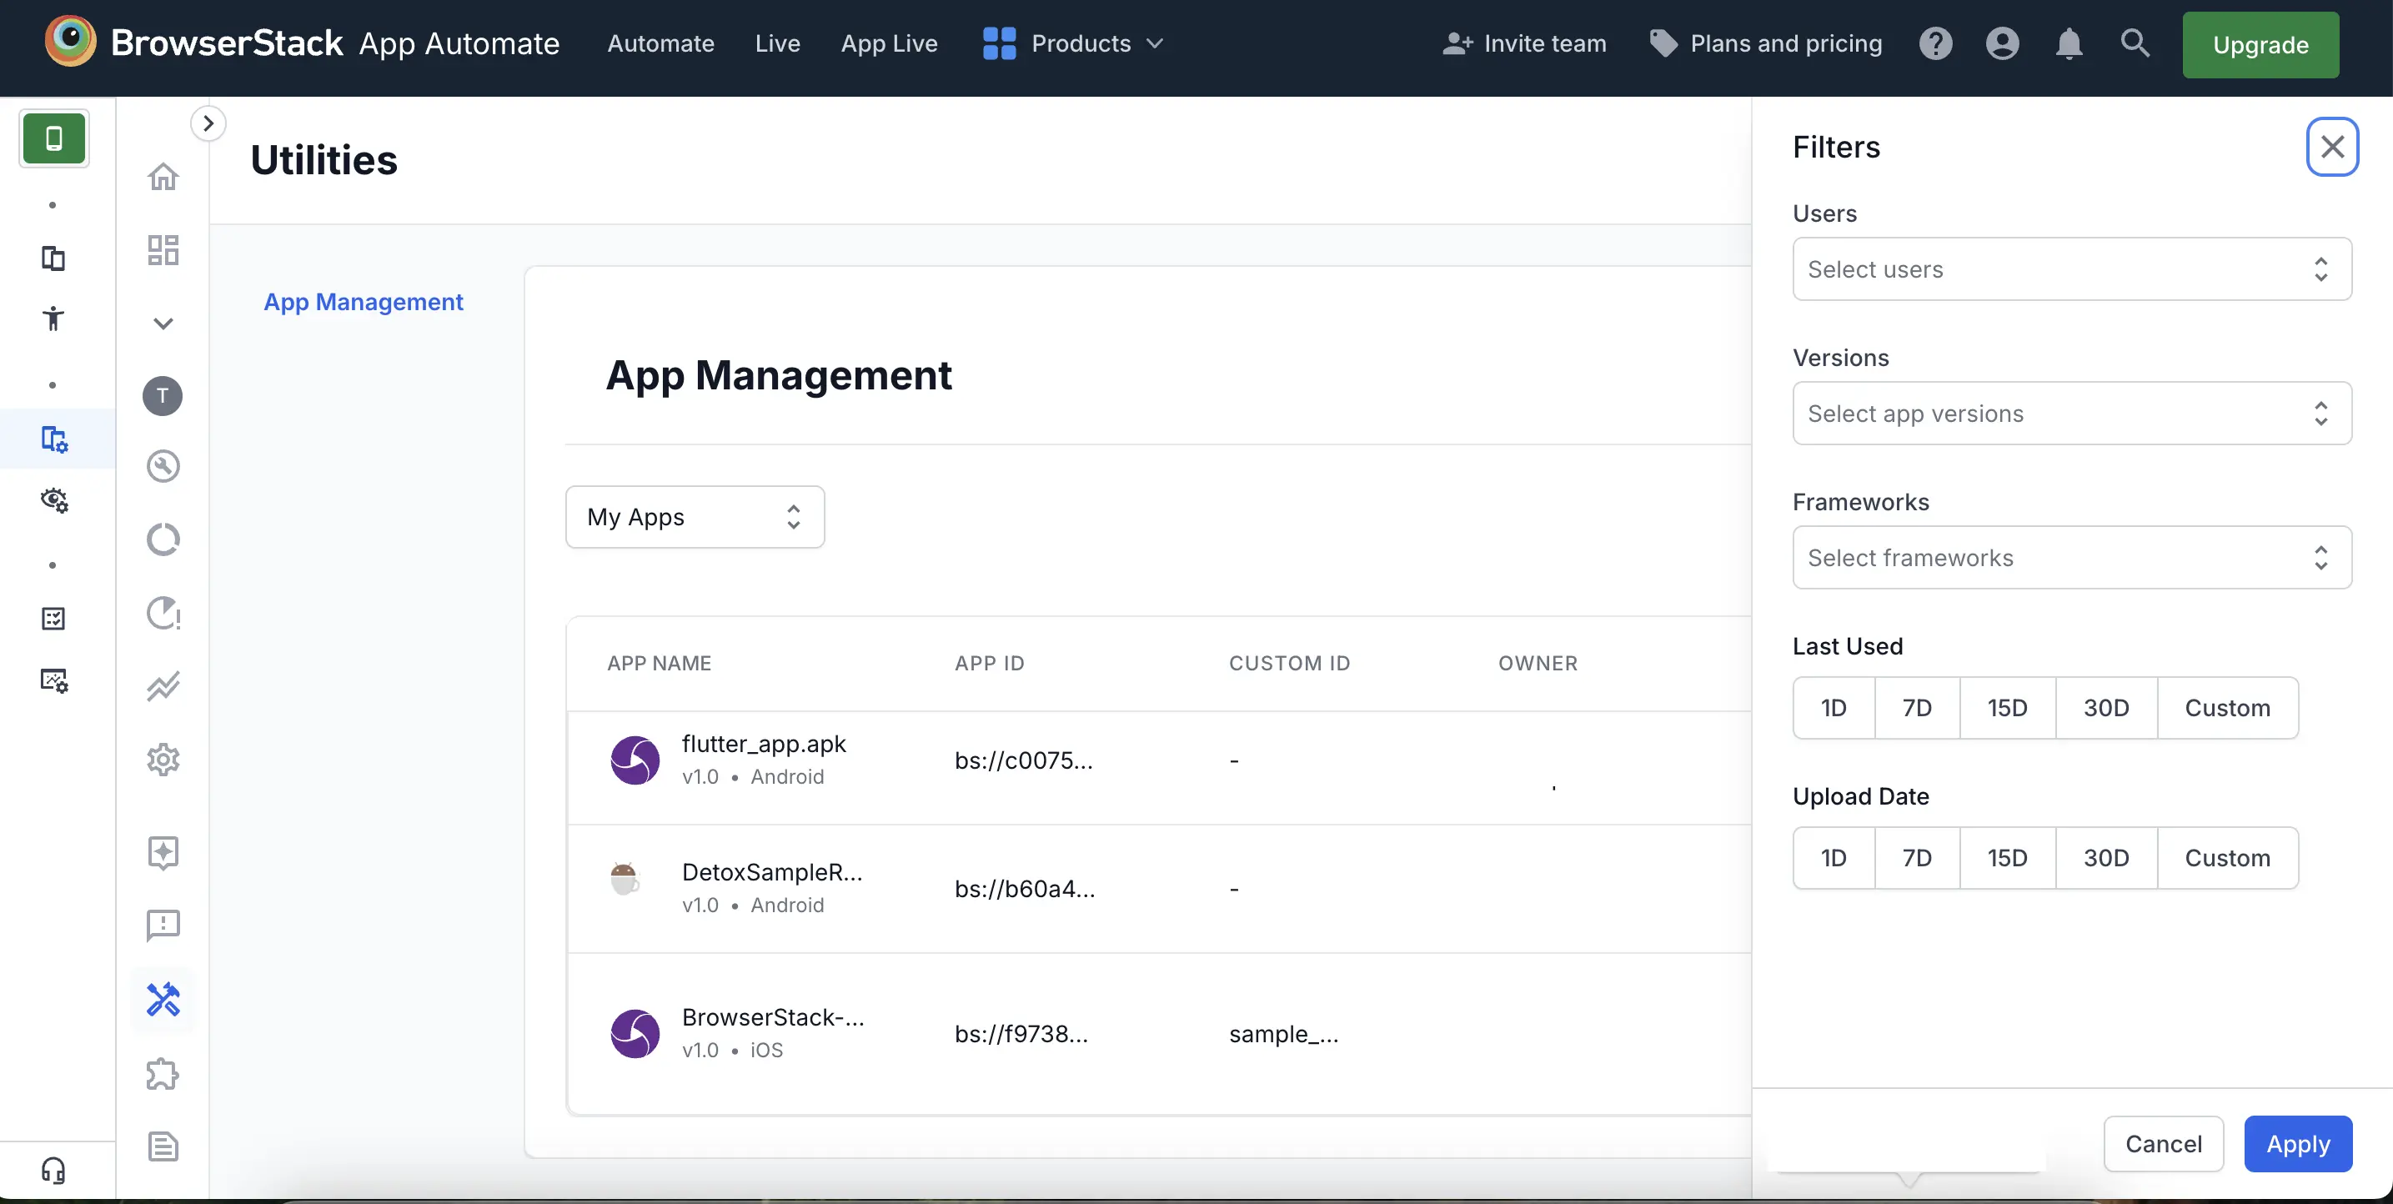Viewport: 2393px width, 1204px height.
Task: Click Invite team link
Action: coord(1524,43)
